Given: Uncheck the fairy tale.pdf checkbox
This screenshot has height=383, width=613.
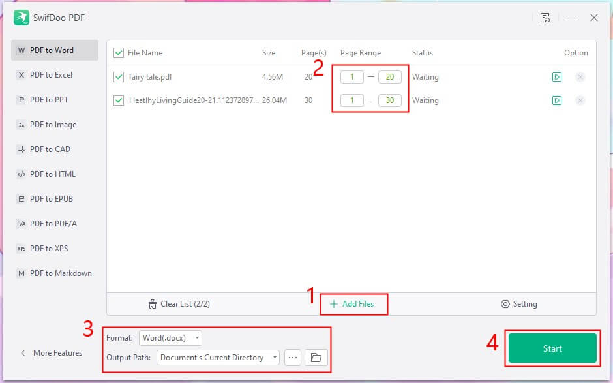Looking at the screenshot, I should [x=119, y=77].
